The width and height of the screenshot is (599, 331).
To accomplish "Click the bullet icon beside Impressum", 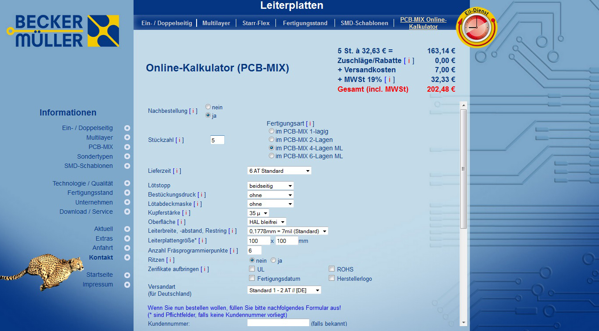I will [127, 285].
